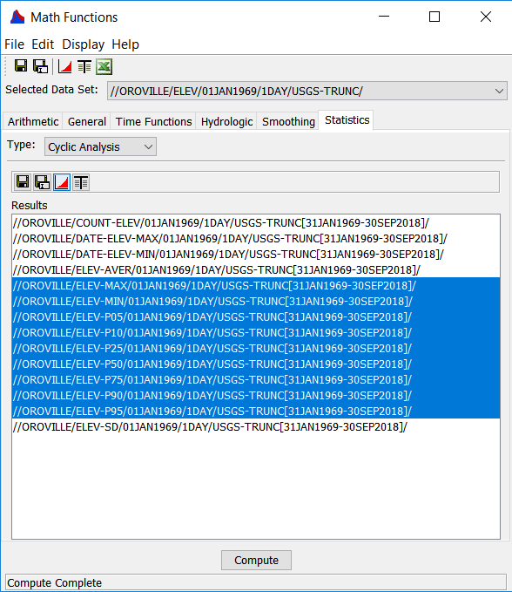Image resolution: width=512 pixels, height=592 pixels.
Task: Click the Tabulate icon above Results list
Action: click(x=82, y=182)
